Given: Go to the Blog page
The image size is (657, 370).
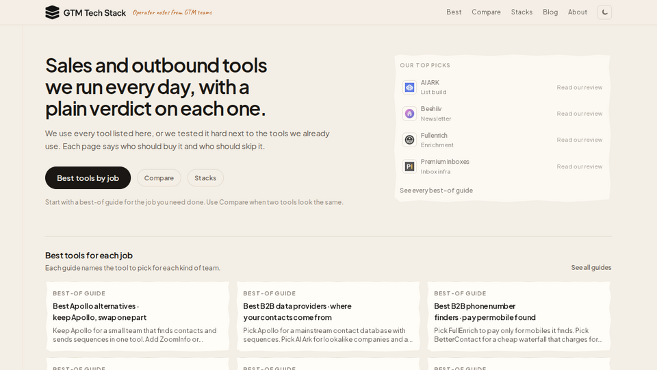Looking at the screenshot, I should tap(550, 12).
